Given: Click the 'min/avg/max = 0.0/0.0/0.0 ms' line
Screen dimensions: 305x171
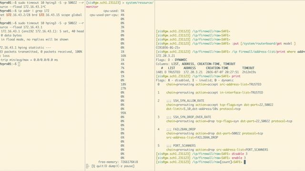Looking at the screenshot, I should (29, 60).
